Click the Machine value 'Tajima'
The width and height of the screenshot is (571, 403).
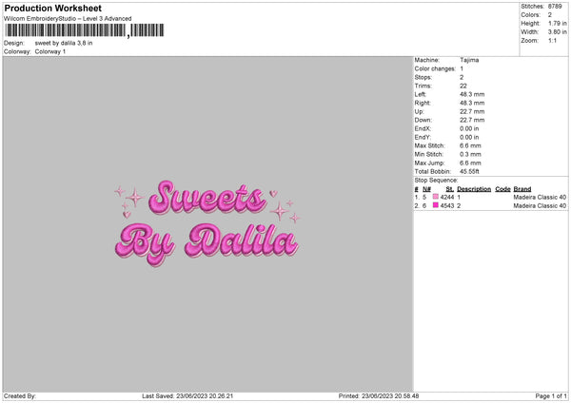pyautogui.click(x=469, y=60)
